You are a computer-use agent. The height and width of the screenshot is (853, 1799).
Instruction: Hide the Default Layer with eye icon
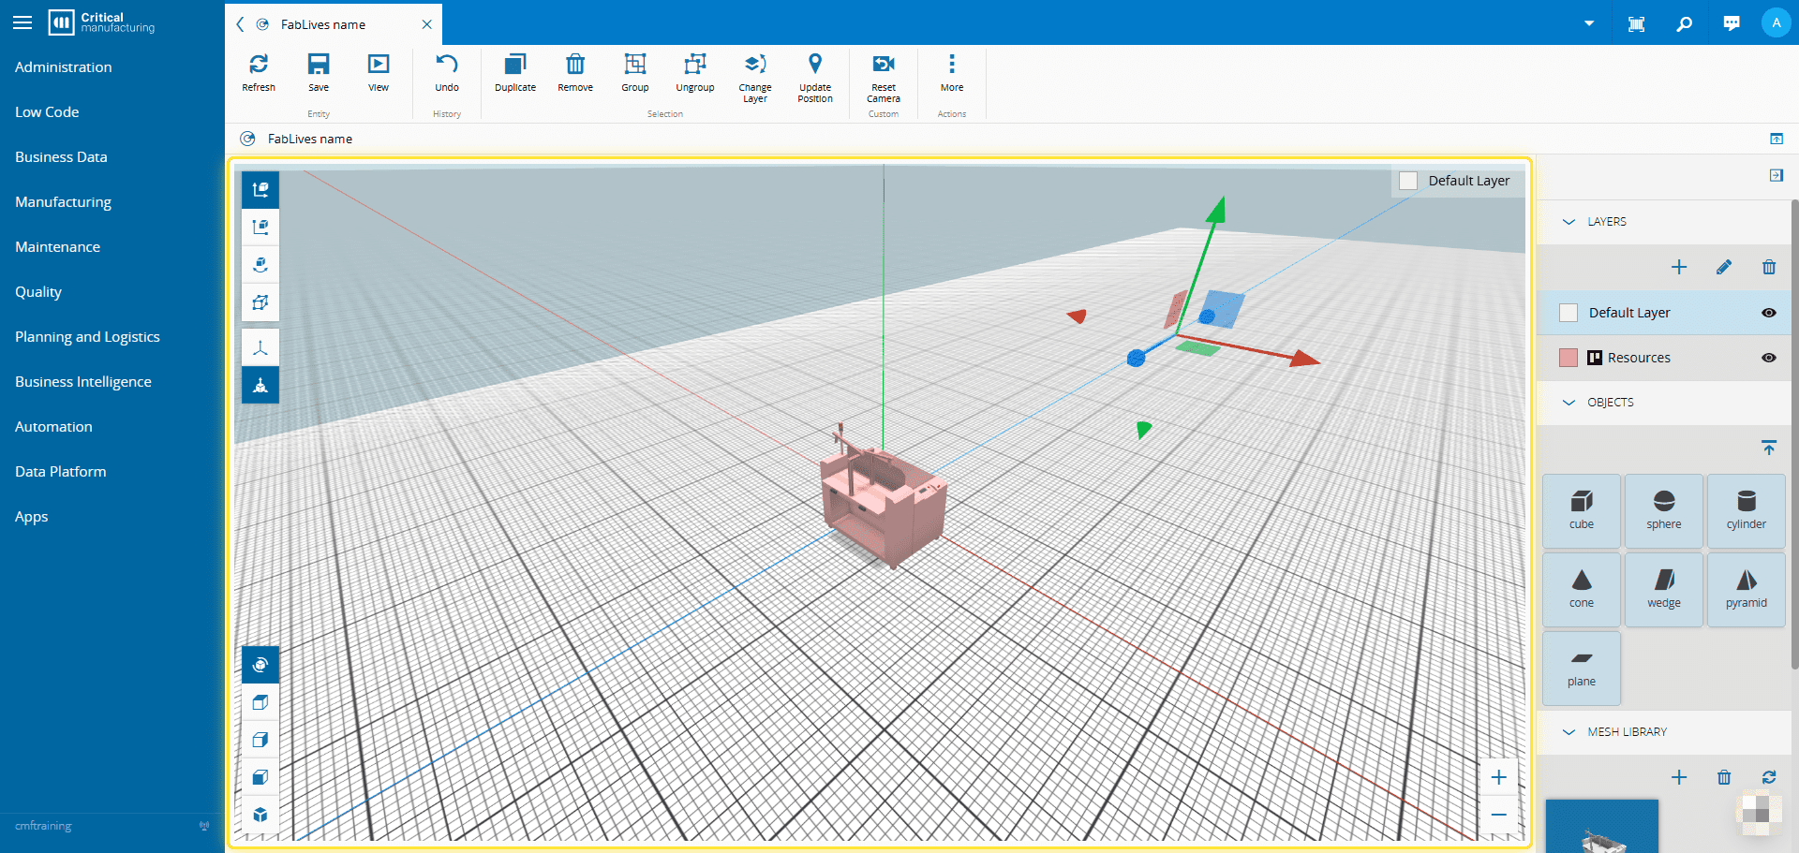(1768, 313)
